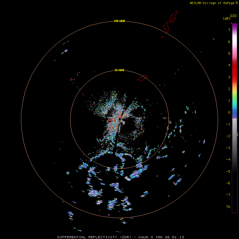Click the -6 value on the color scale
239x239 pixels.
(x=228, y=183)
